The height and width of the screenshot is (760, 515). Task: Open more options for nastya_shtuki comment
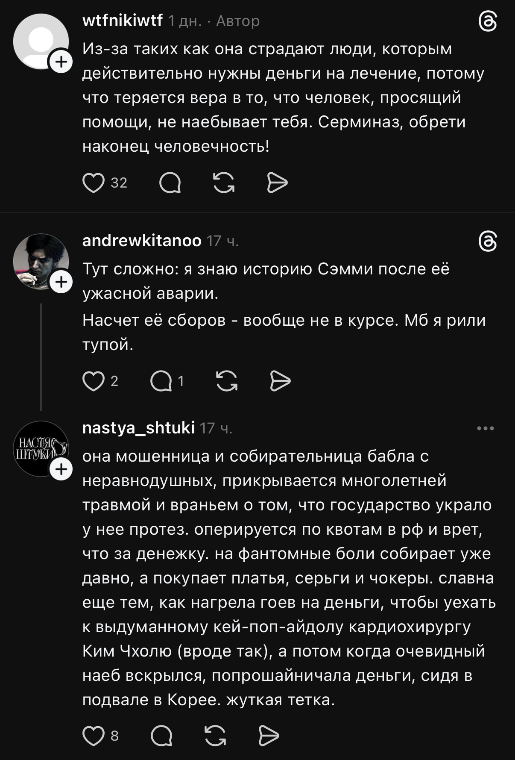(x=486, y=428)
